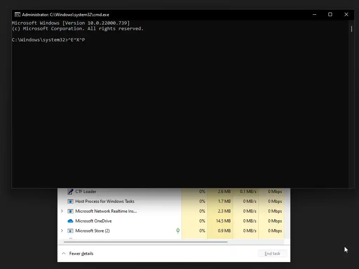
Task: Click the 0 Mbps network value for OneDrive
Action: coord(275,221)
